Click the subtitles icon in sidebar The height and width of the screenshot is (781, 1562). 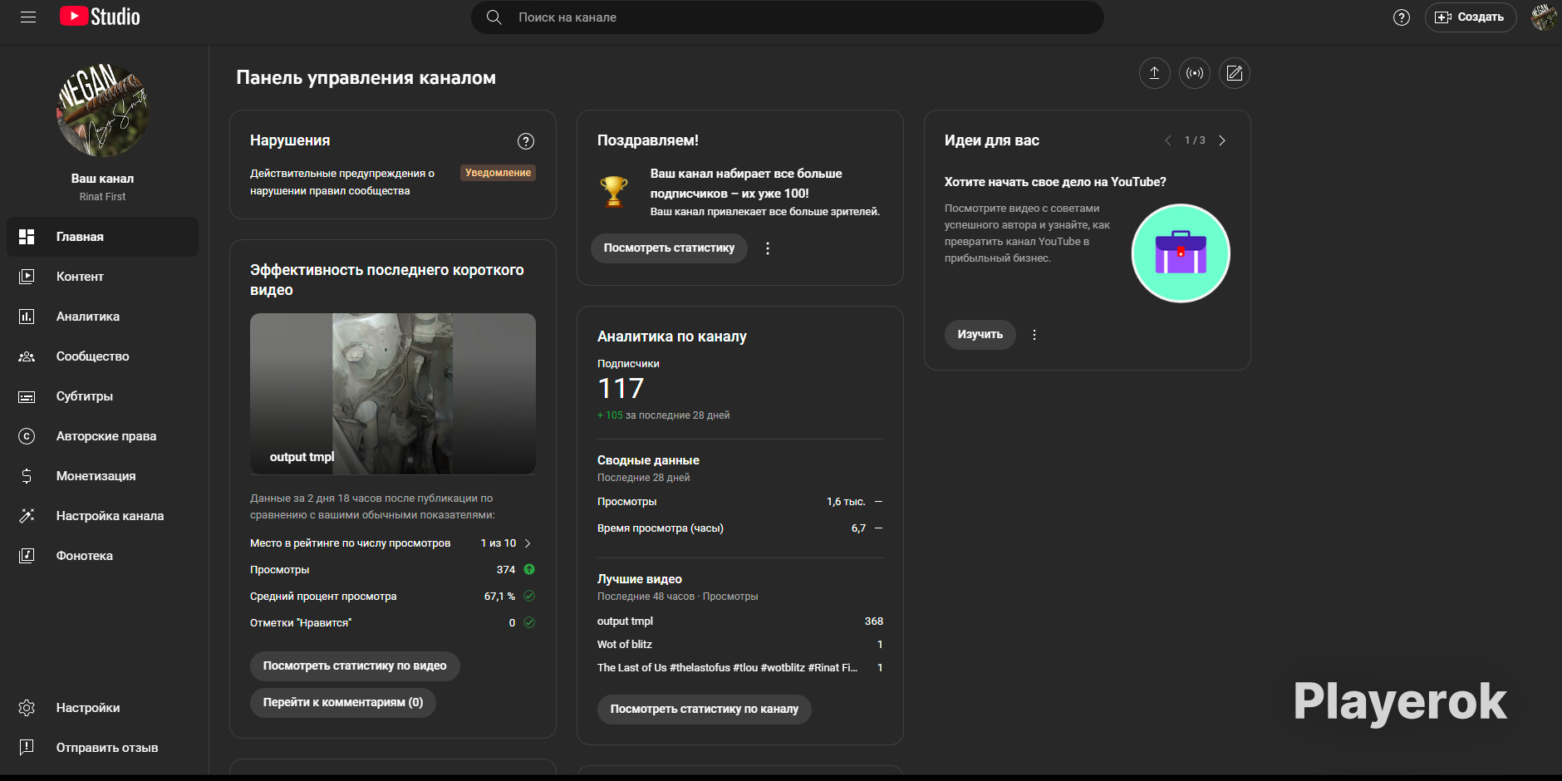pyautogui.click(x=27, y=396)
